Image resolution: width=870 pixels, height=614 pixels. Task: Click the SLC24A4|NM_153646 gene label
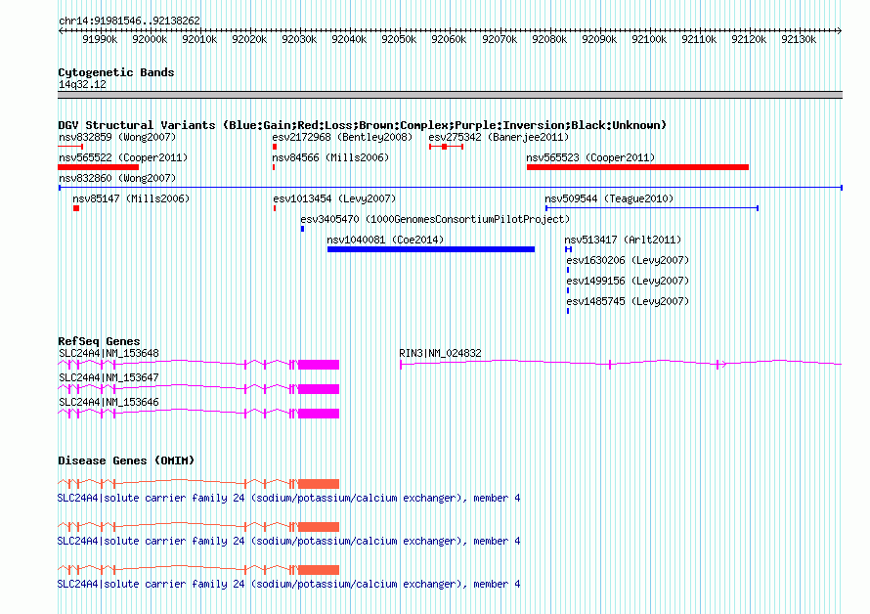tap(109, 402)
